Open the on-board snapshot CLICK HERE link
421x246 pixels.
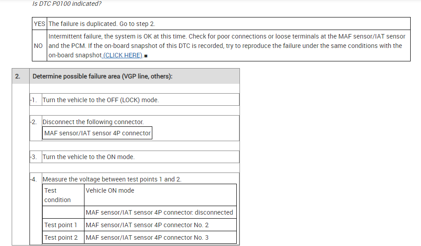123,55
